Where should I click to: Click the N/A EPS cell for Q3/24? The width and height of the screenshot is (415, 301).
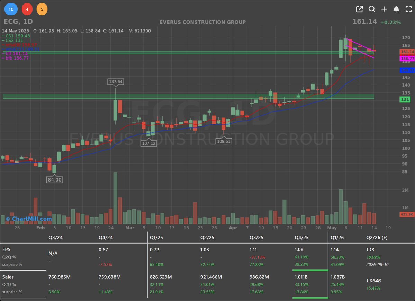(x=53, y=253)
